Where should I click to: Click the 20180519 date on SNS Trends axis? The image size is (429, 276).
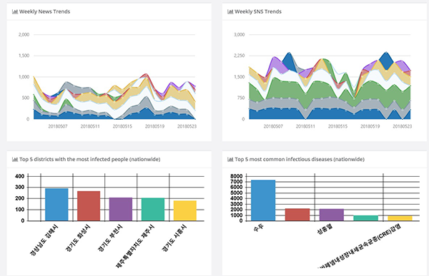(x=370, y=126)
